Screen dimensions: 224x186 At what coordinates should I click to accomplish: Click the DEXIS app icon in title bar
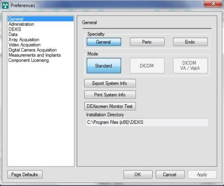[5, 5]
